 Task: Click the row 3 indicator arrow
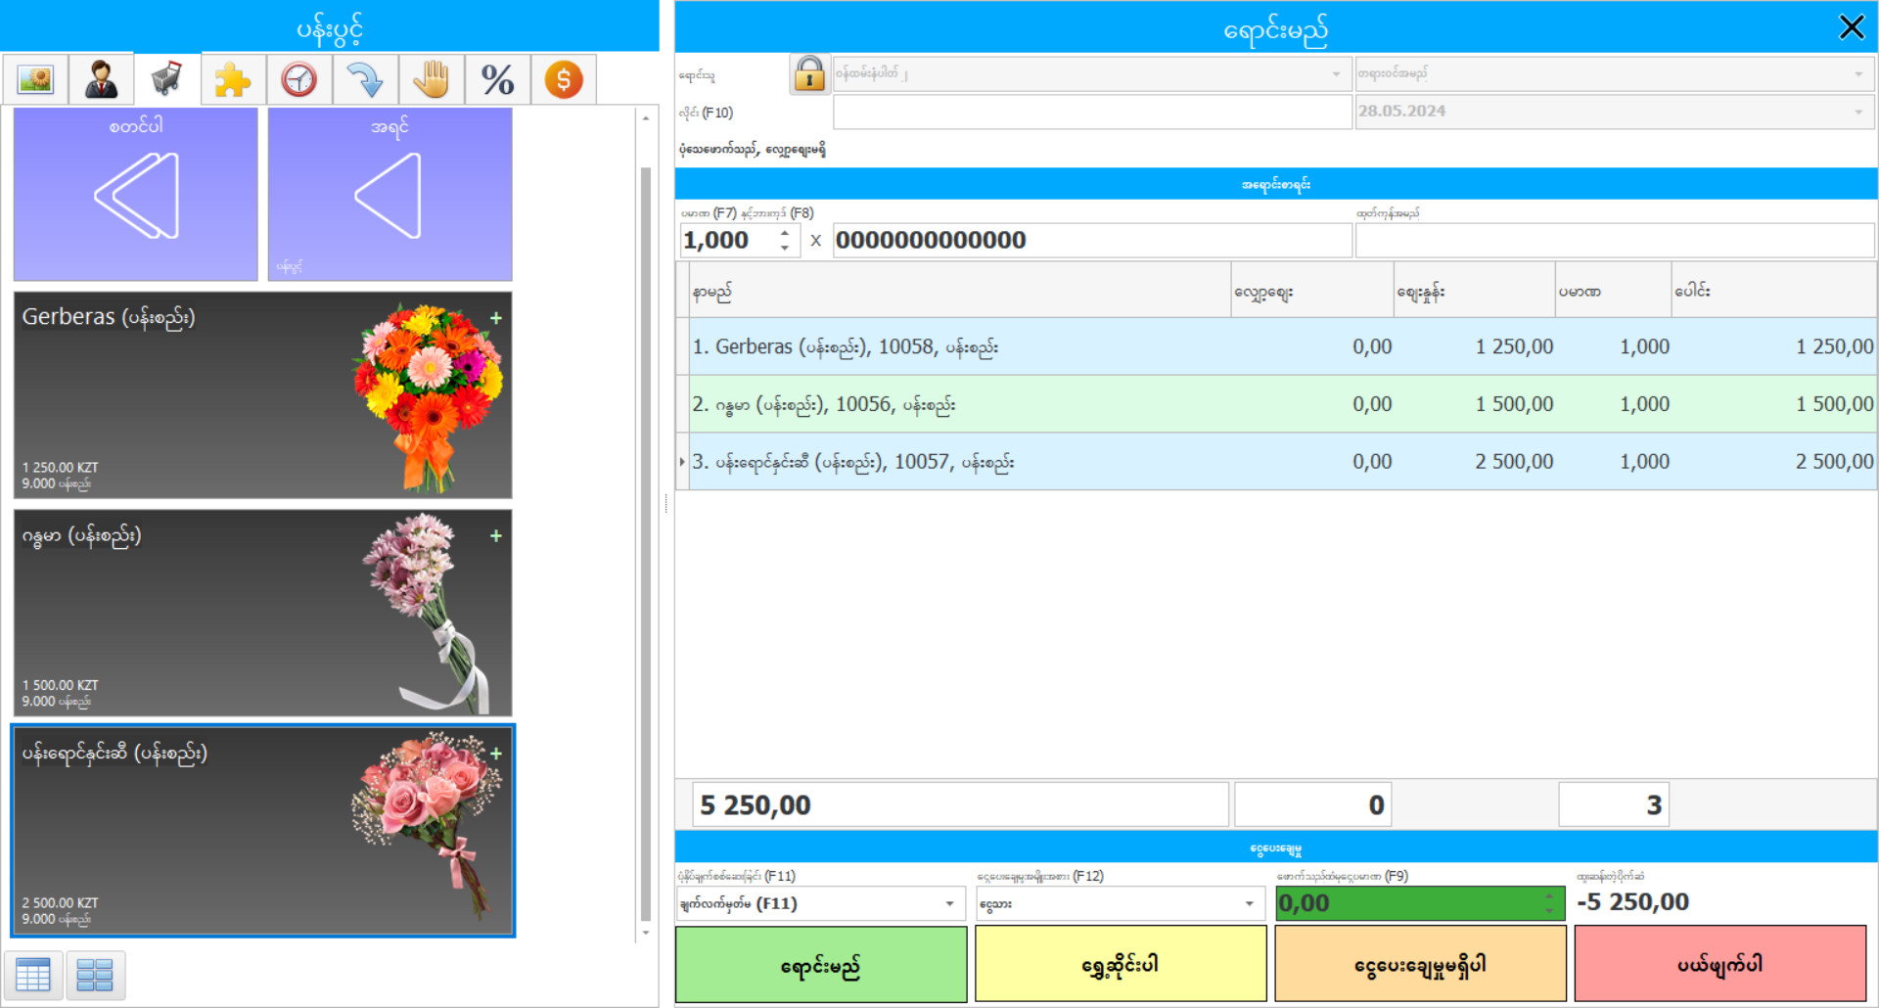coord(682,461)
